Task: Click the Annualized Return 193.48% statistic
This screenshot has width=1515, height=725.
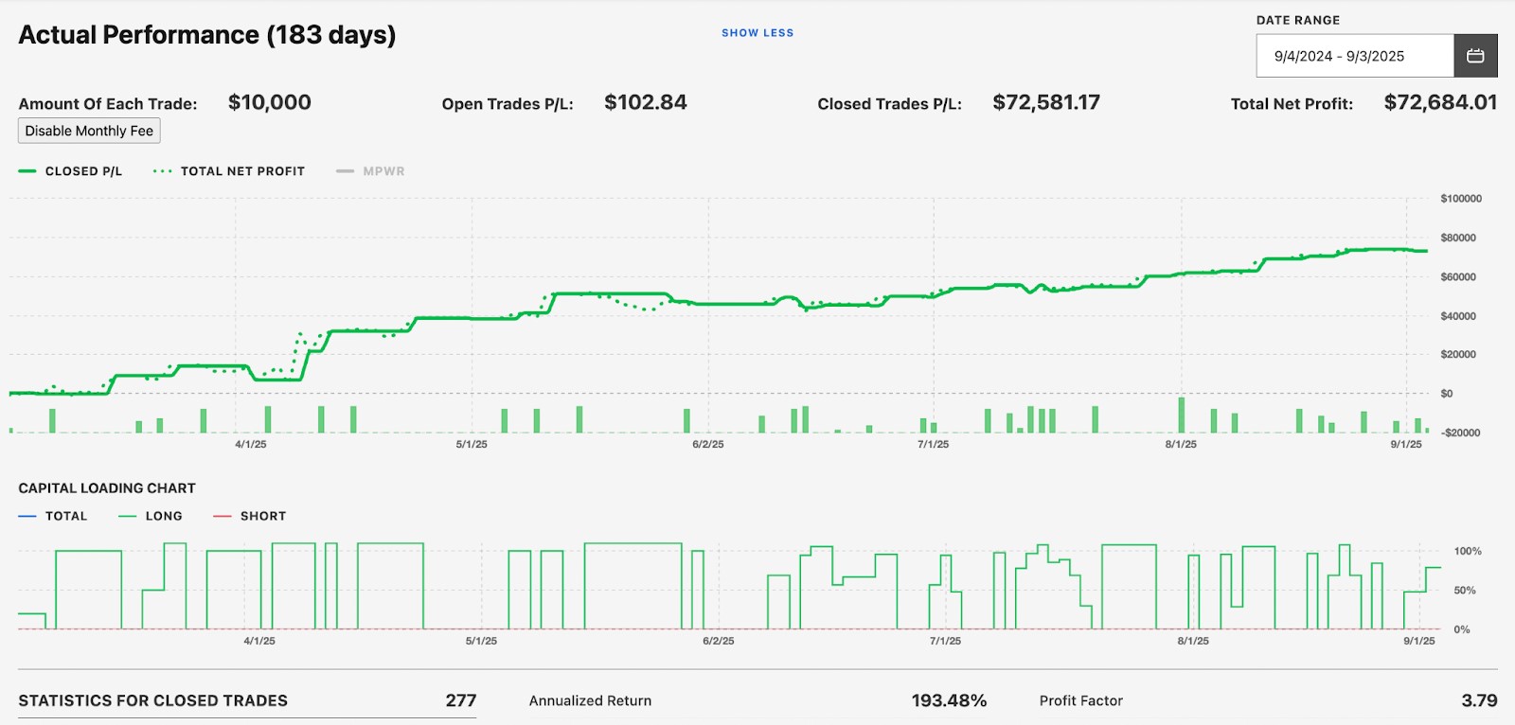Action: [949, 700]
